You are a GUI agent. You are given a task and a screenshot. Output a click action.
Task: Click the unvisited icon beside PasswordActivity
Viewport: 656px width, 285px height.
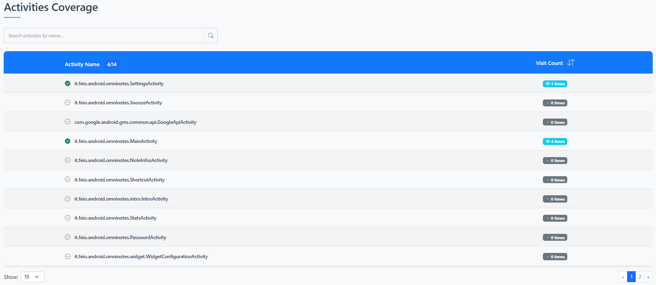(x=68, y=237)
